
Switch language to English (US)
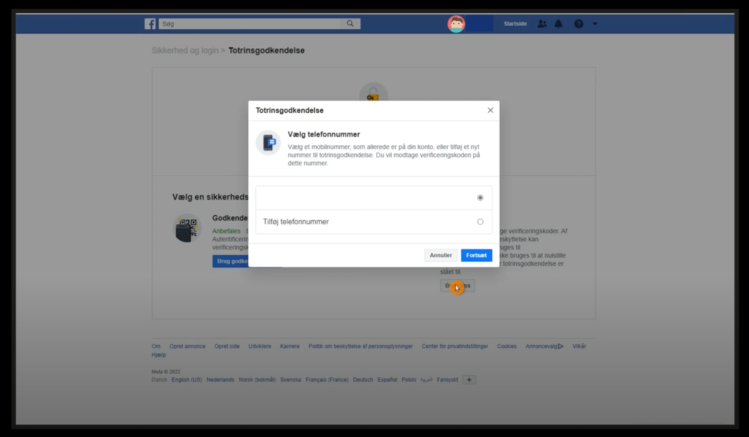(x=187, y=380)
